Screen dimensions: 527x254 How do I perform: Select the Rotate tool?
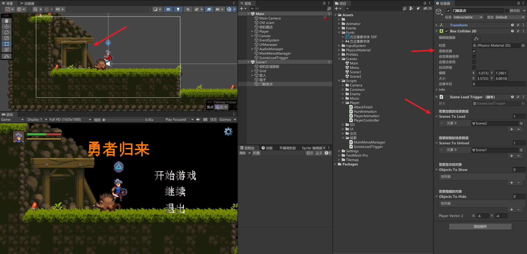pyautogui.click(x=7, y=32)
